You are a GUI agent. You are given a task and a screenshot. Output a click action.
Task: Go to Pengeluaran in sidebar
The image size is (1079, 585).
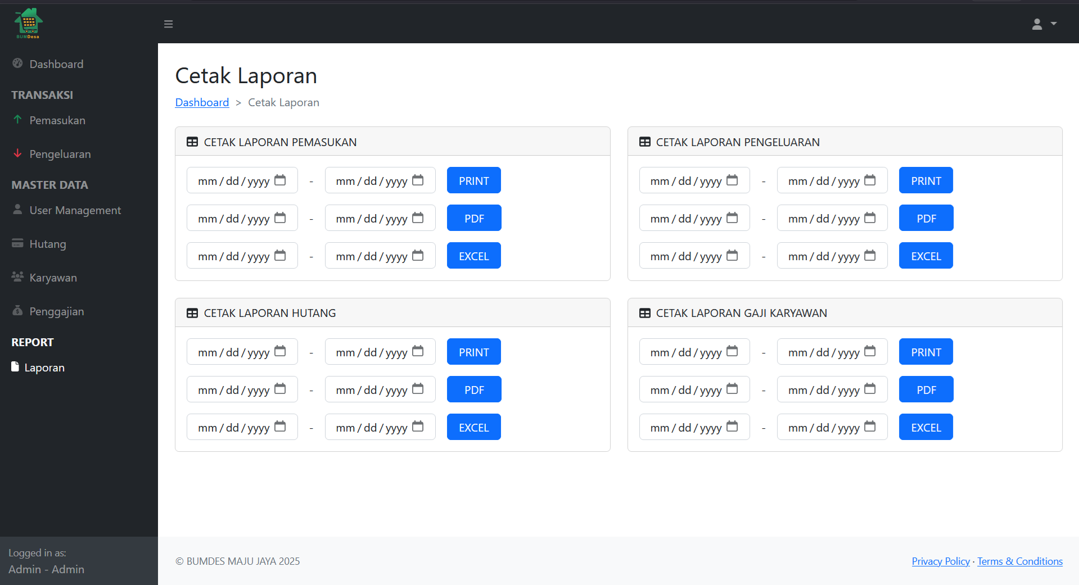pos(51,154)
